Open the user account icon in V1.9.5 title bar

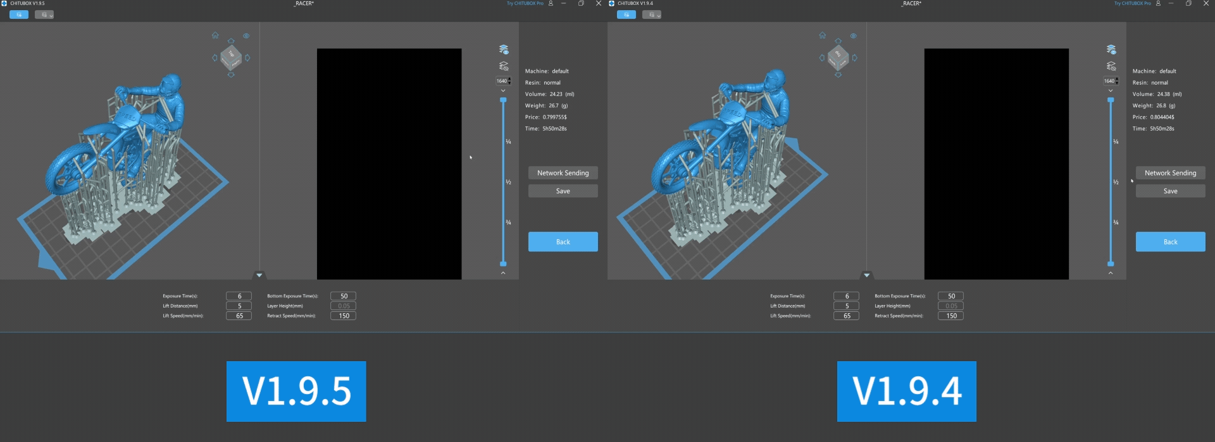click(x=551, y=4)
